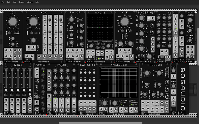Click SWITCH44 2B matrix button
The height and width of the screenshot is (124, 199).
(x=85, y=80)
